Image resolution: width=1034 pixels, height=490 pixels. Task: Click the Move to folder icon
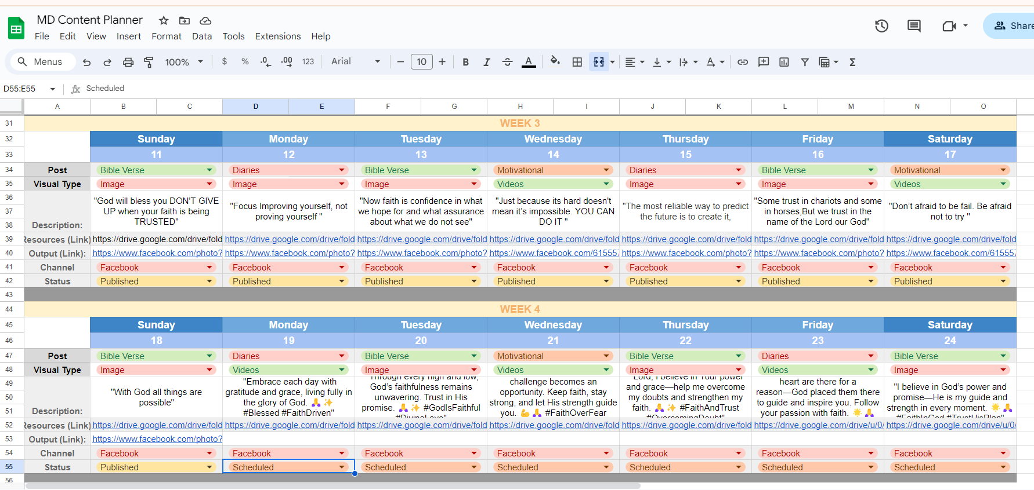pos(185,21)
